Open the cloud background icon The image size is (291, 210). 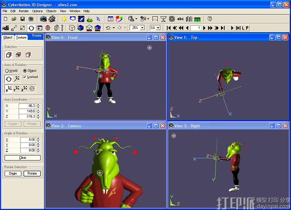(x=73, y=19)
